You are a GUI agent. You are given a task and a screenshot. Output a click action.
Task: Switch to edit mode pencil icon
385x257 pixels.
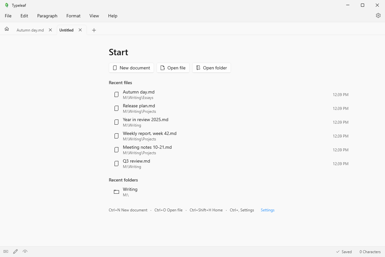(x=15, y=252)
